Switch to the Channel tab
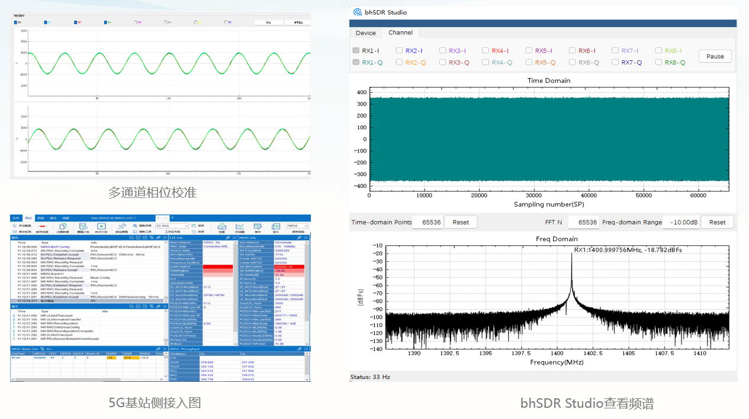This screenshot has height=419, width=749. tap(400, 33)
